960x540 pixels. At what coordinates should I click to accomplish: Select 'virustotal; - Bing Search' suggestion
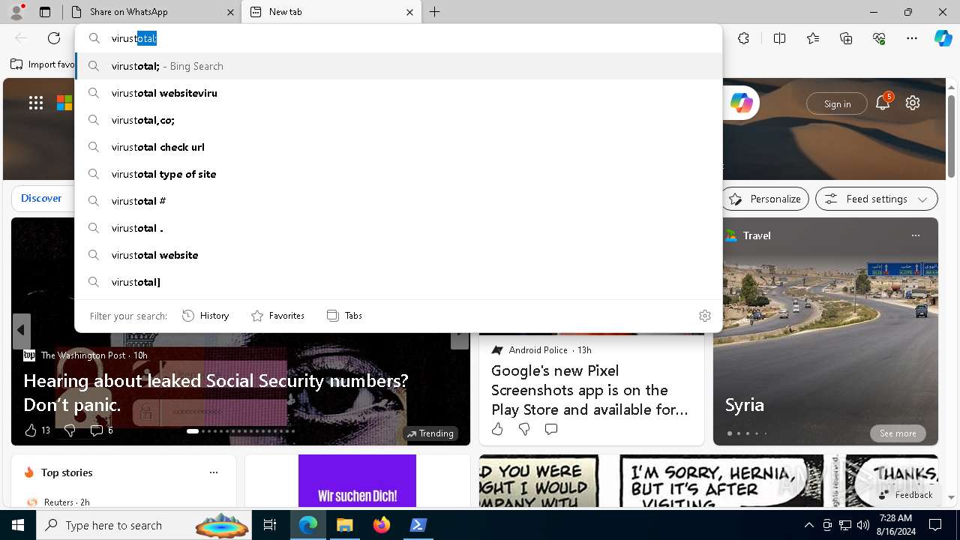pos(398,66)
